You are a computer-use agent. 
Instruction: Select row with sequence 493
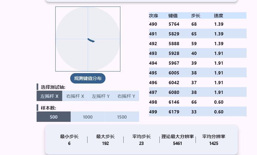(198, 53)
